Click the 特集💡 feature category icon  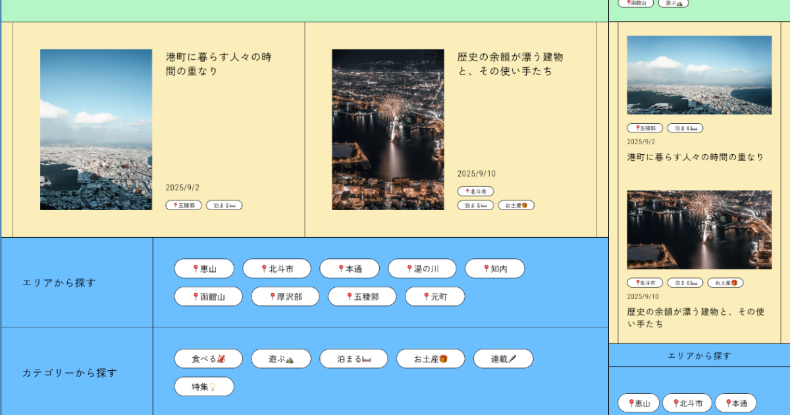204,387
